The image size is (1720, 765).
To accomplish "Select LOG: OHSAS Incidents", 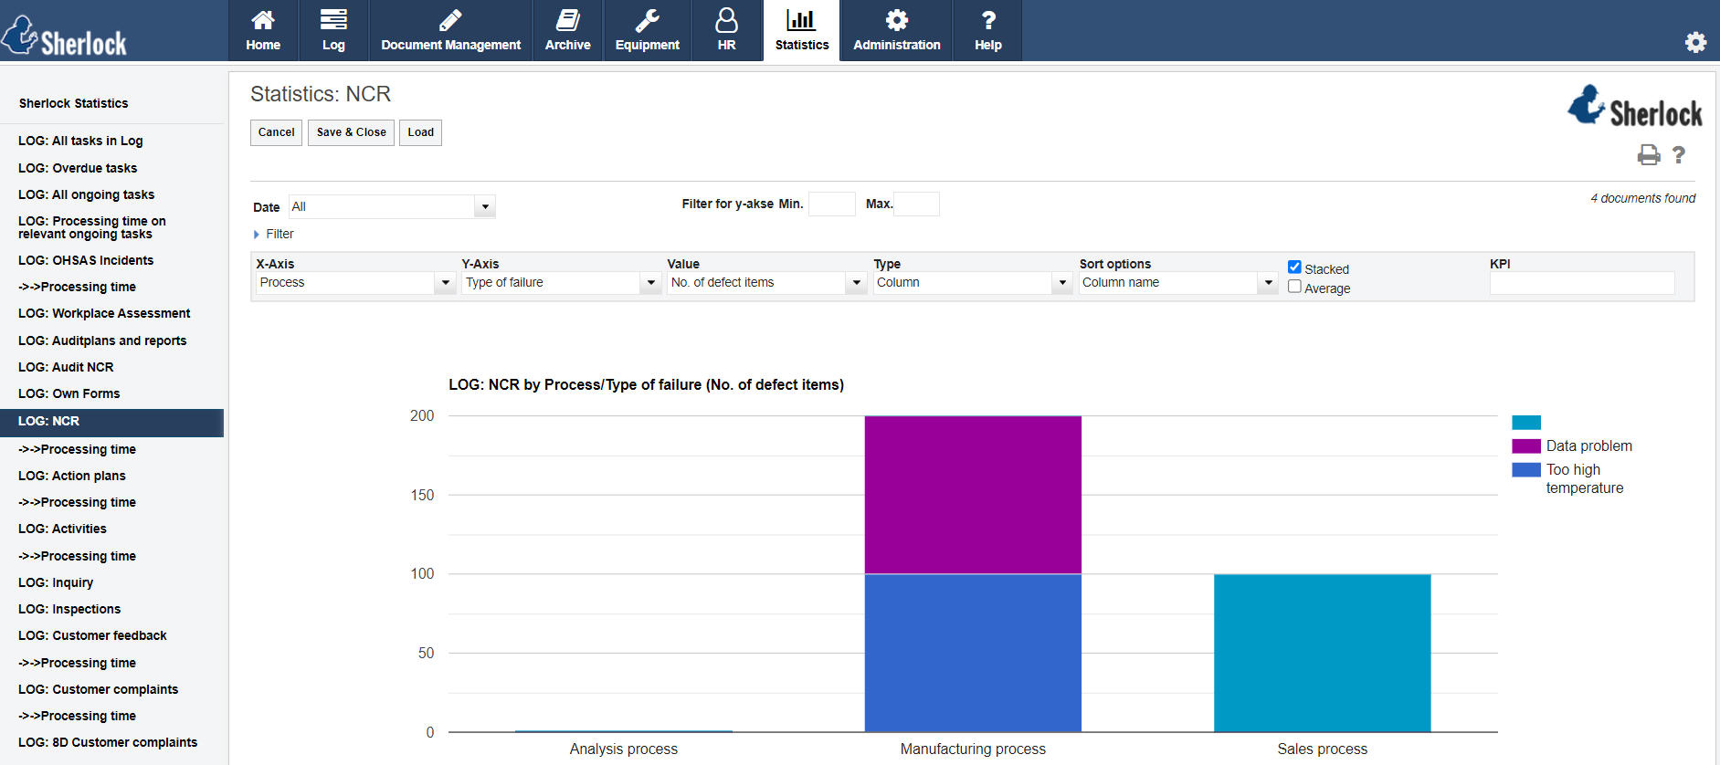I will (86, 260).
